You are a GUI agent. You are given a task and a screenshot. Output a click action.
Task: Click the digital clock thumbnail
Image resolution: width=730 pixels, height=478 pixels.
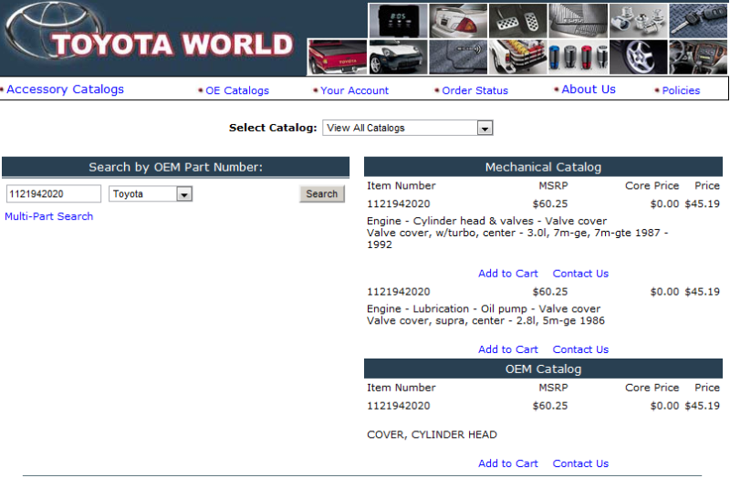tap(398, 20)
